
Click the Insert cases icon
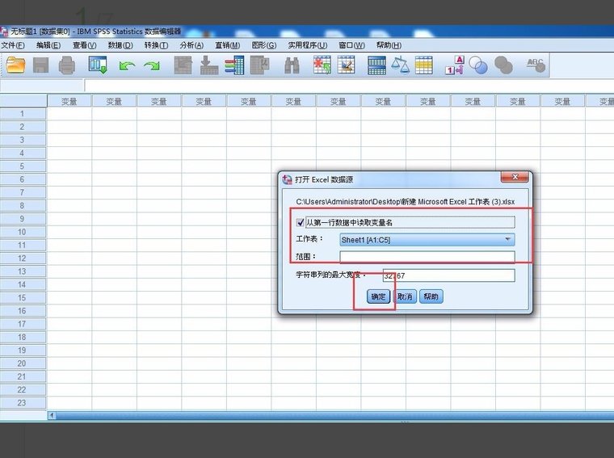click(322, 65)
